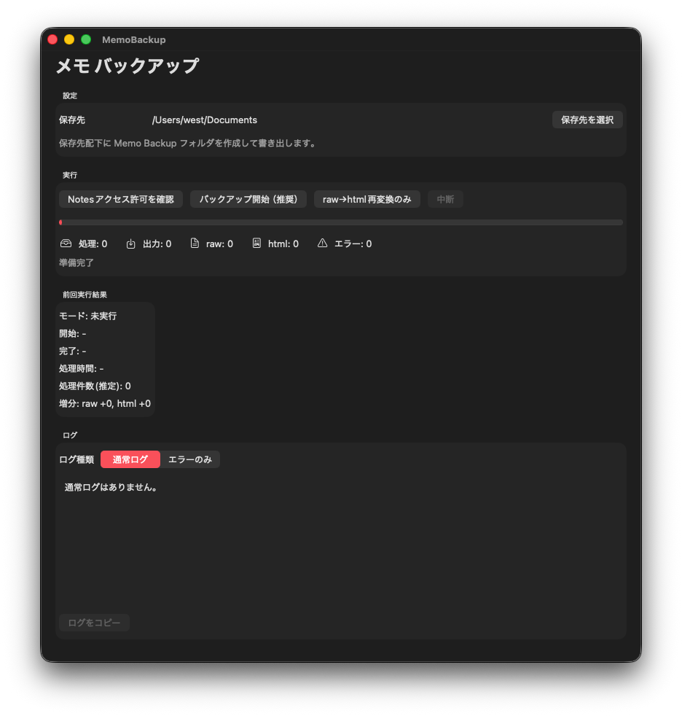The height and width of the screenshot is (716, 682).
Task: Check Notes access with Notesアクセス許可を確認
Action: coord(121,199)
